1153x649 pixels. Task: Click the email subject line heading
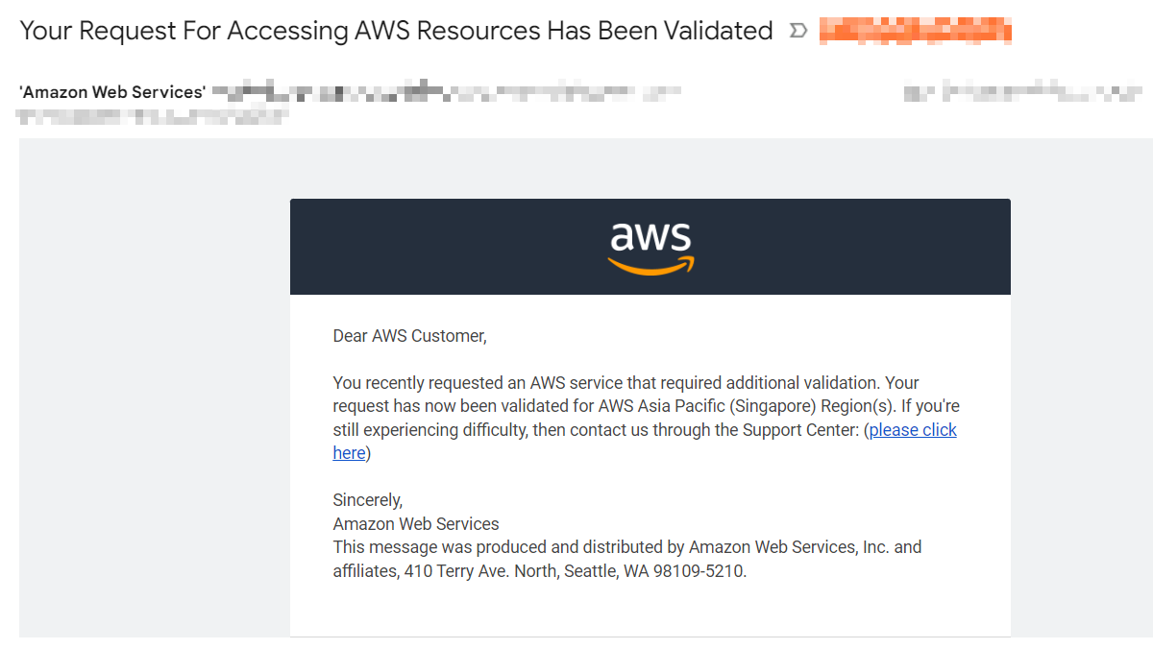(396, 32)
